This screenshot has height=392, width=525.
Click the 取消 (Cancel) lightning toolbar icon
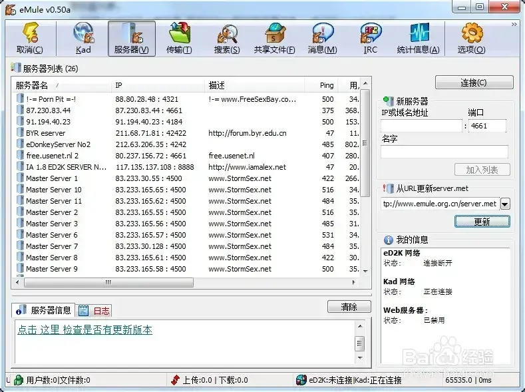[30, 39]
